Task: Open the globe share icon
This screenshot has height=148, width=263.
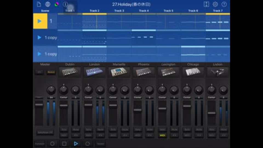Action: 48,4
